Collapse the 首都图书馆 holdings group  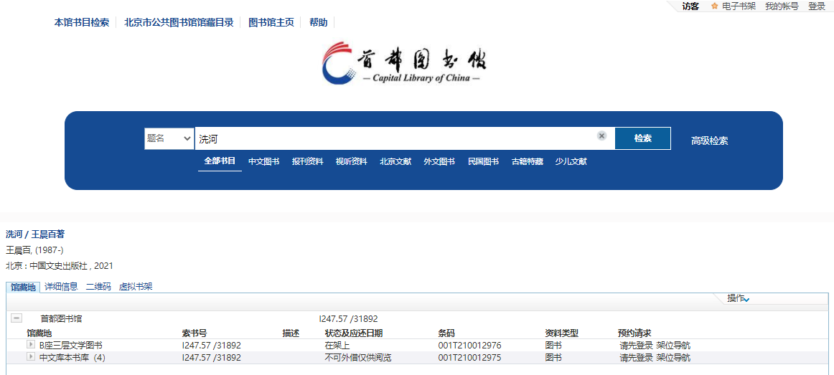(17, 318)
